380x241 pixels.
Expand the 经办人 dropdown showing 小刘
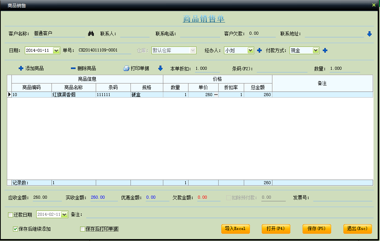coord(250,50)
